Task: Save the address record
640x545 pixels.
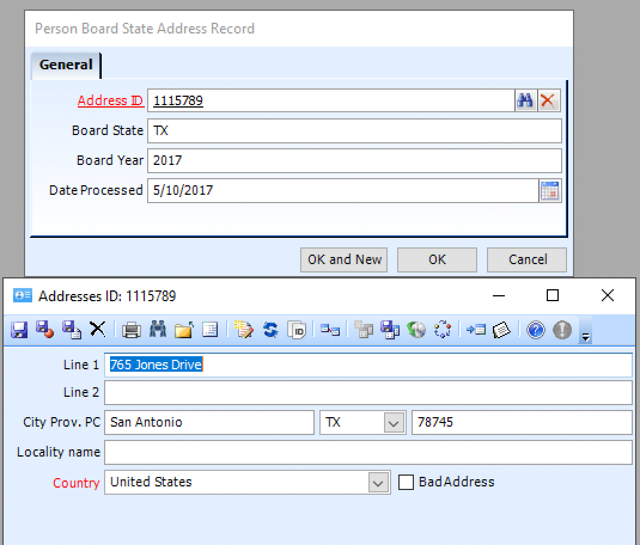Action: coord(19,330)
